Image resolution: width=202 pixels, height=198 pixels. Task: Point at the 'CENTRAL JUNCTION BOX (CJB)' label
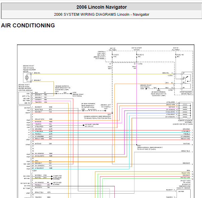click(x=101, y=53)
